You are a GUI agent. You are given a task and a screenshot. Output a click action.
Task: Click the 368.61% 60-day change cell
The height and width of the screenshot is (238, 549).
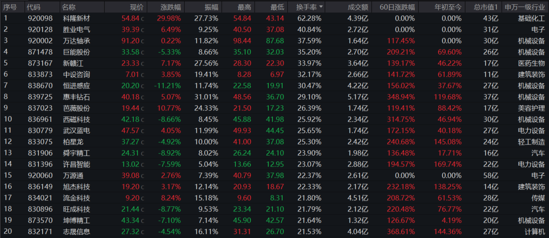(401, 232)
